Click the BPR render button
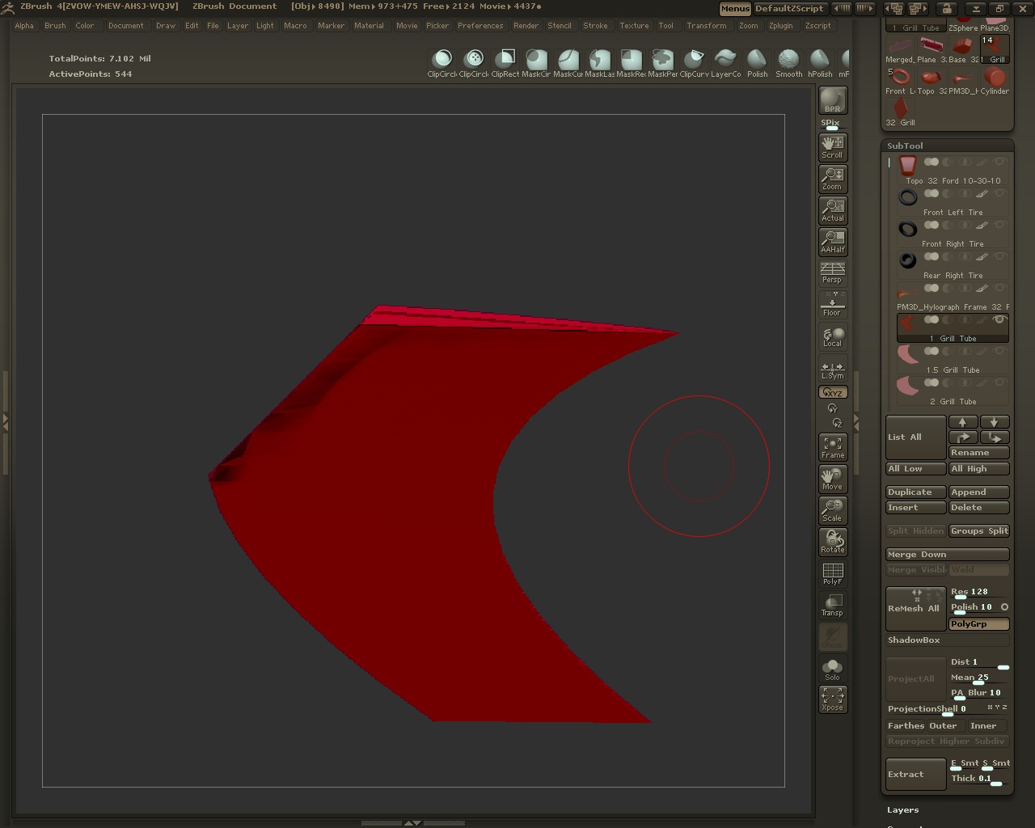 click(832, 100)
